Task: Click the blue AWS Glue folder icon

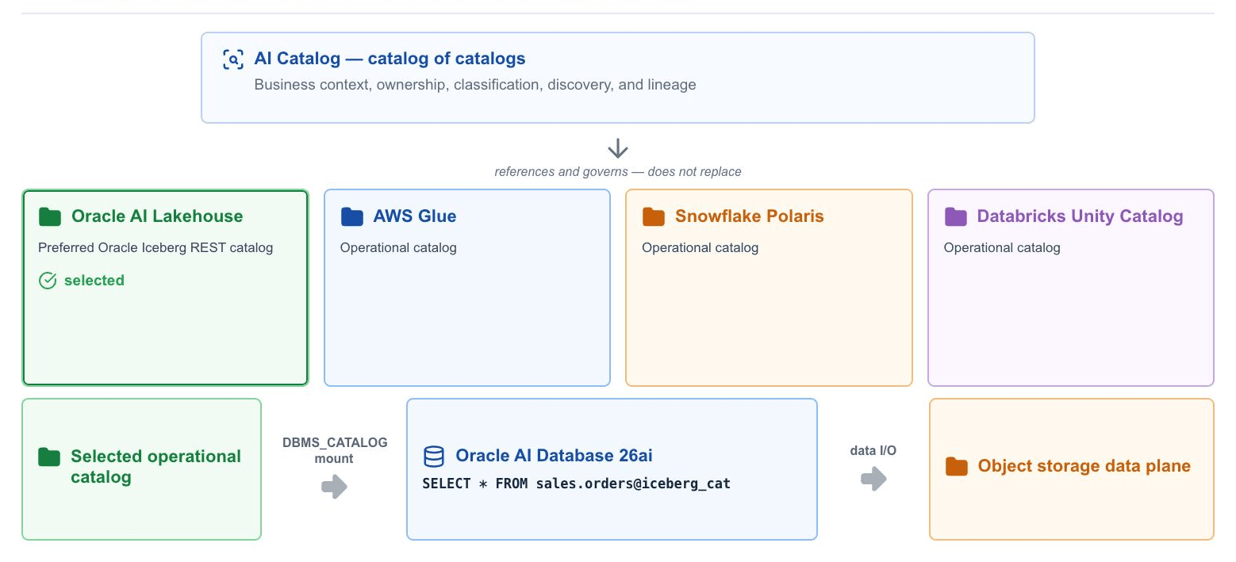Action: pos(351,216)
